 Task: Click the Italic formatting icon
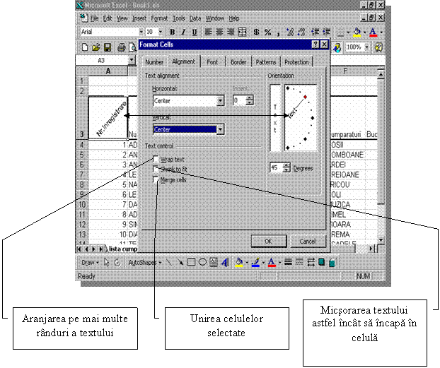point(183,32)
